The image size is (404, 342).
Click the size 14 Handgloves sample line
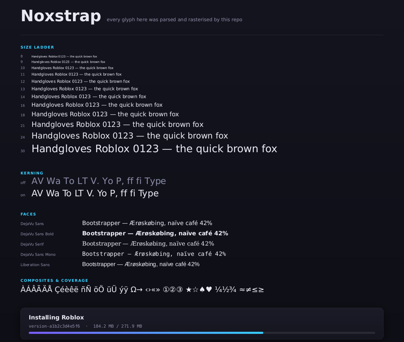(89, 96)
